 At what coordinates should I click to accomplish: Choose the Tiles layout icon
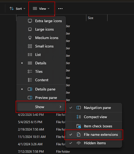point(30,71)
